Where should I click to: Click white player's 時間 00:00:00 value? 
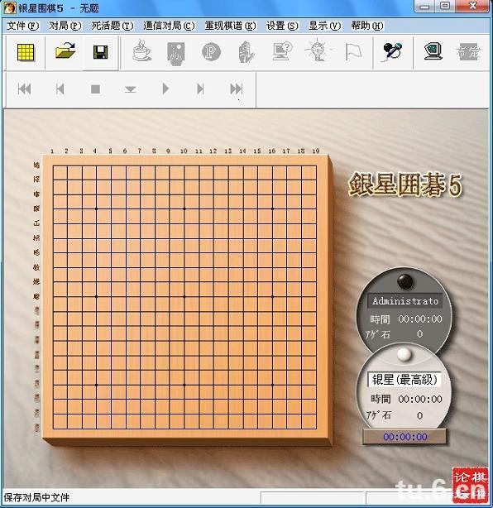420,399
